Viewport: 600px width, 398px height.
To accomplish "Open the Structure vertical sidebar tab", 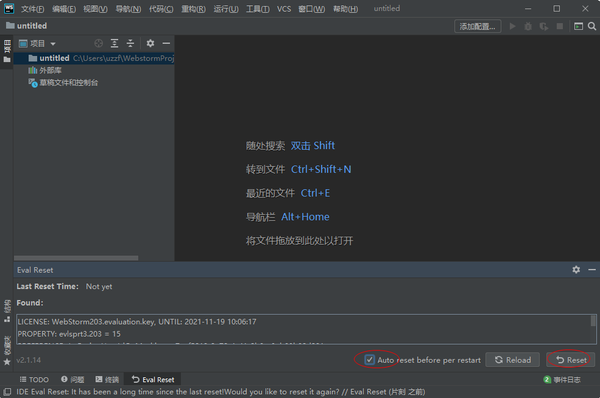I will 7,311.
